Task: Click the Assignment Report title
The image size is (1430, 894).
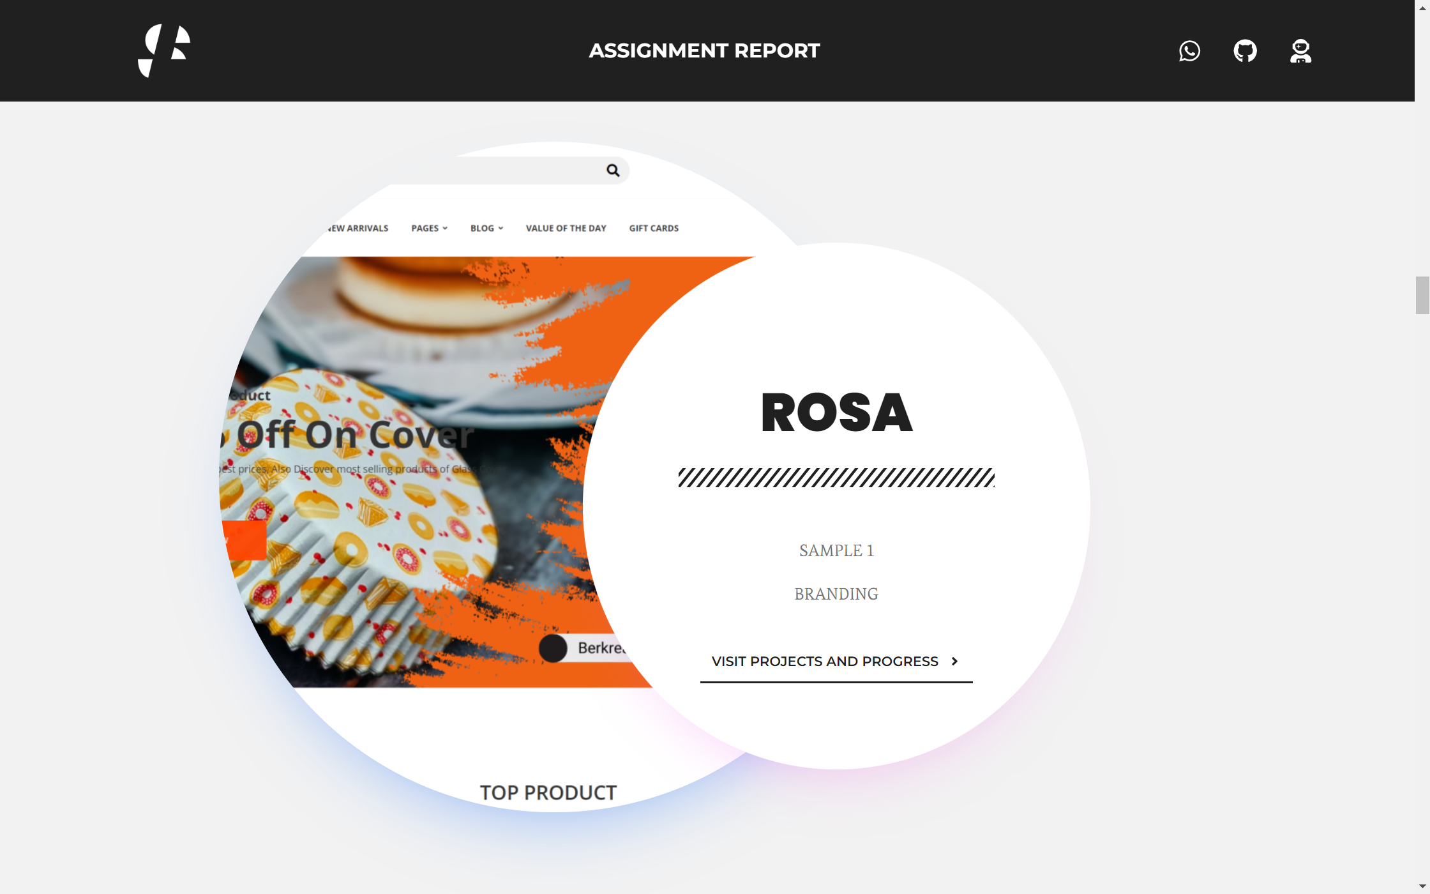Action: point(704,50)
